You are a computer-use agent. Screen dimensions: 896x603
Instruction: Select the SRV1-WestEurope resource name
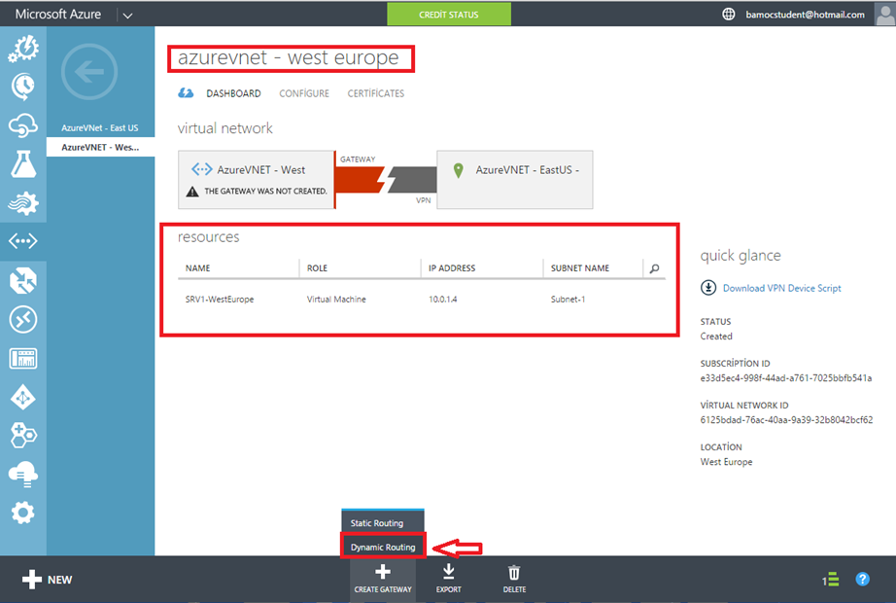(x=220, y=300)
